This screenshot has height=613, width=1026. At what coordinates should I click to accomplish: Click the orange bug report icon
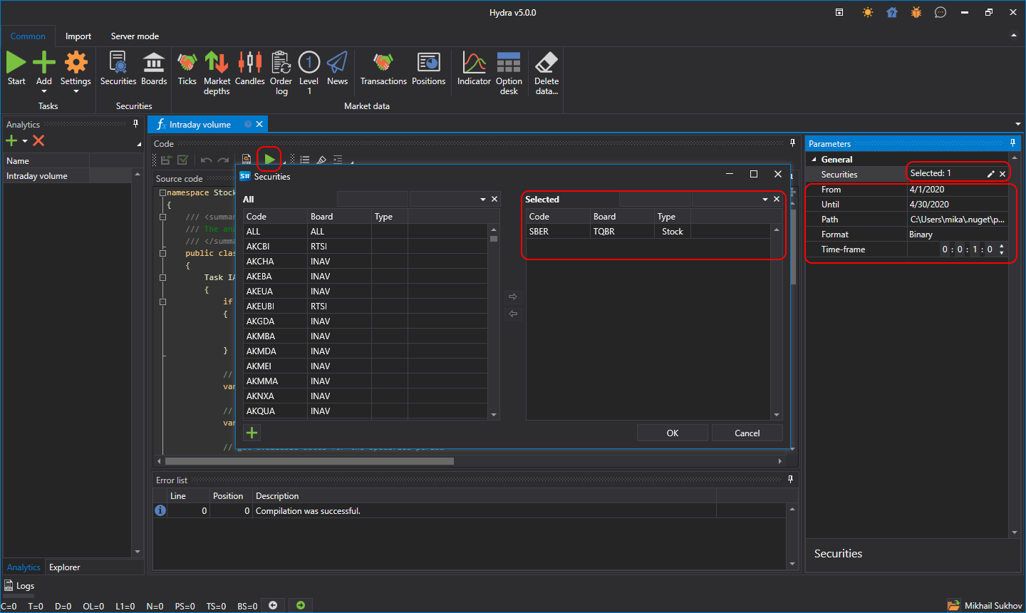click(916, 12)
